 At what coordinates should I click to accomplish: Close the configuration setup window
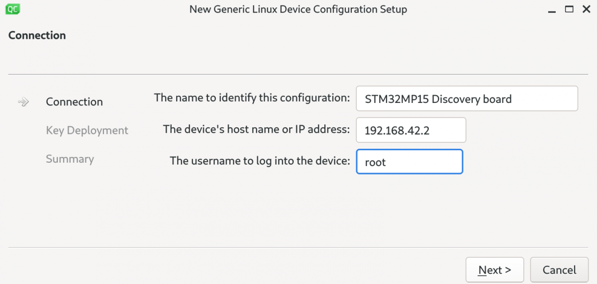586,9
